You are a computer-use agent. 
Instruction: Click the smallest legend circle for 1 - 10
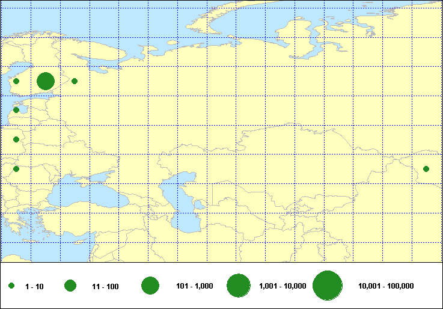click(11, 286)
